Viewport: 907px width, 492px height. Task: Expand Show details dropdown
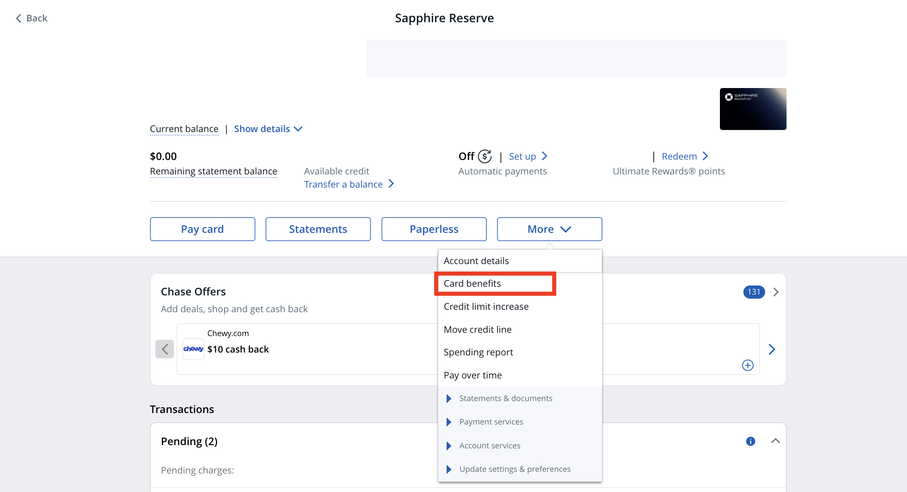pos(268,129)
